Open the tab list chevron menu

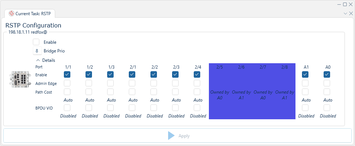[345, 13]
